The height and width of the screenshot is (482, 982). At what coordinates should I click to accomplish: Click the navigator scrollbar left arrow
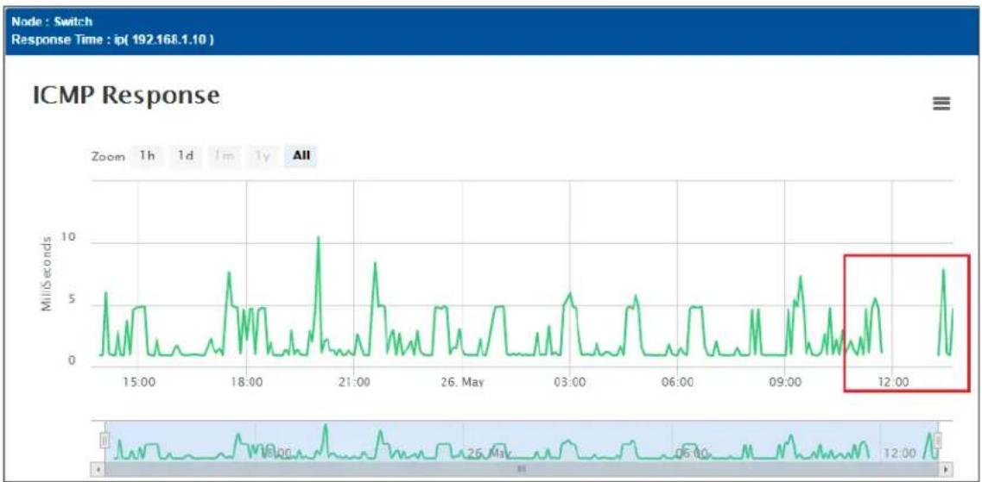coord(98,468)
